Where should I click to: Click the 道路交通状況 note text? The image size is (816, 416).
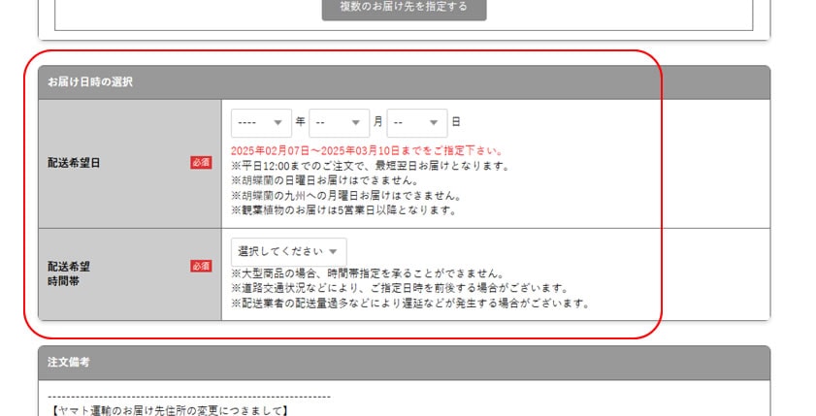pos(399,288)
